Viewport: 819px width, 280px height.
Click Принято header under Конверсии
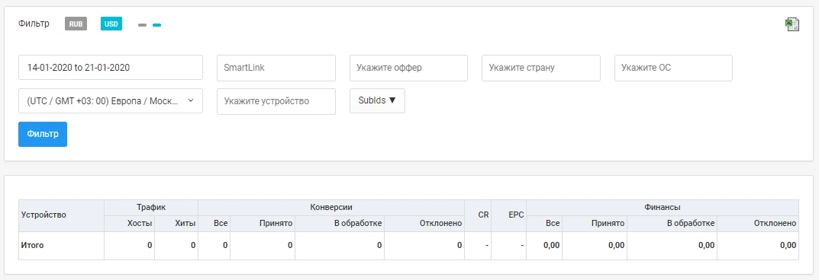pos(263,223)
